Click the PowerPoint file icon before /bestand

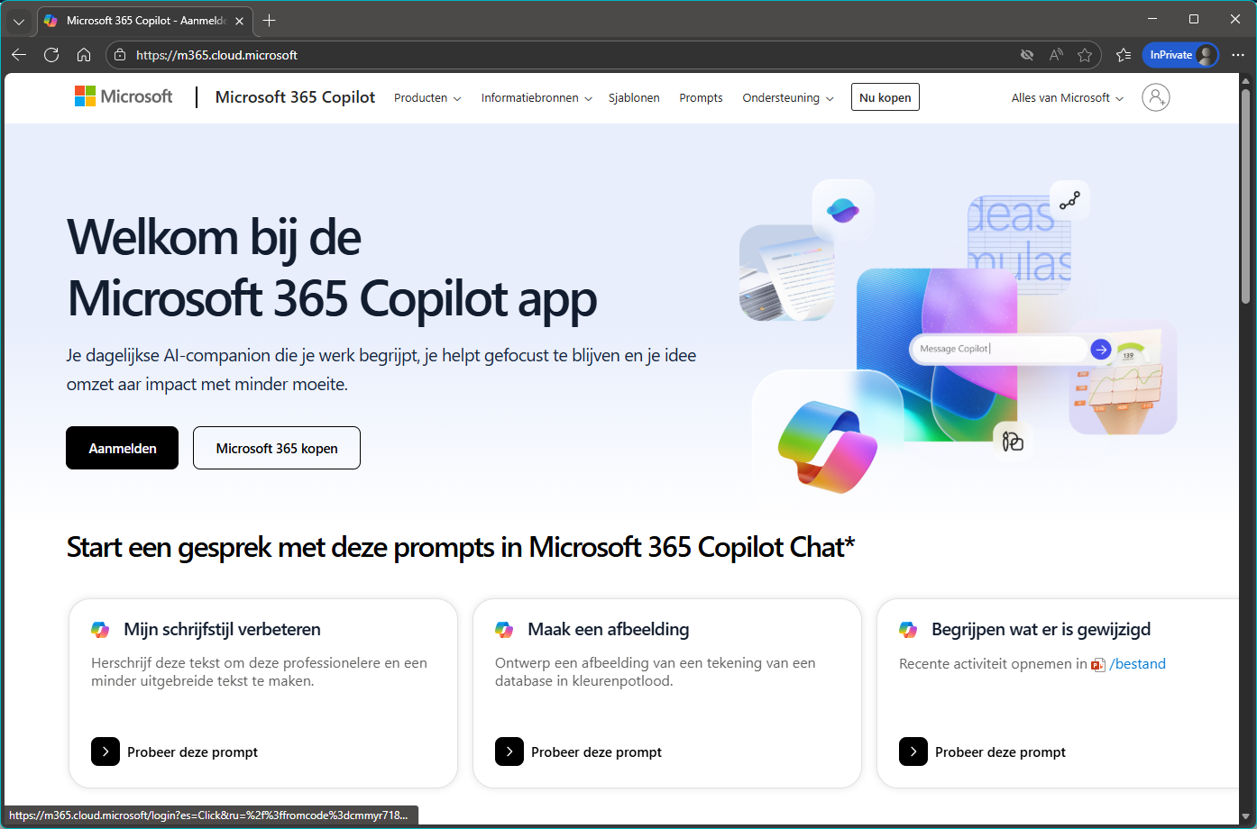click(1098, 665)
